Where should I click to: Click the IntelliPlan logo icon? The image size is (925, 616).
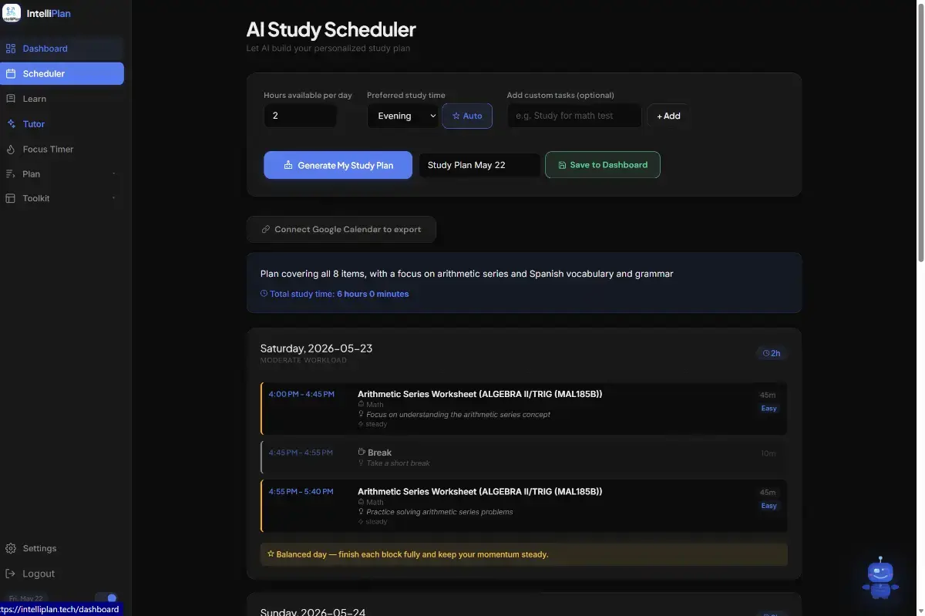point(12,13)
